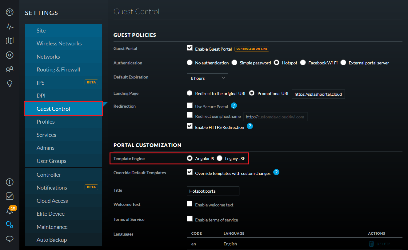Open the Clients people icon
This screenshot has width=408, height=250.
(x=10, y=69)
